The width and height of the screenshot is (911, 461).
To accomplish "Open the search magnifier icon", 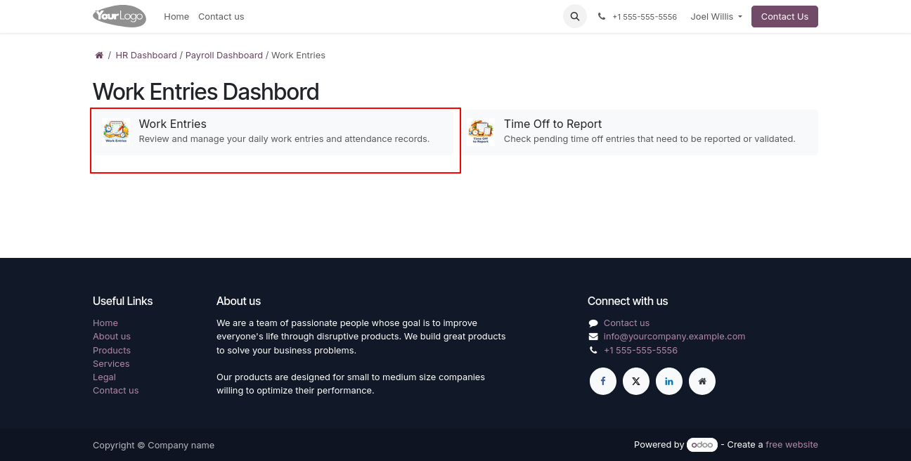I will [x=574, y=16].
